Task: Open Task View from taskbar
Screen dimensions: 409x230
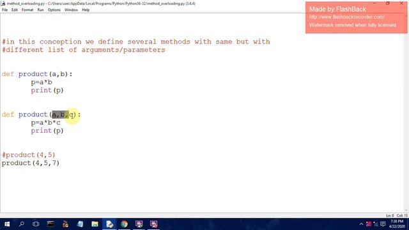Action: coord(36,224)
